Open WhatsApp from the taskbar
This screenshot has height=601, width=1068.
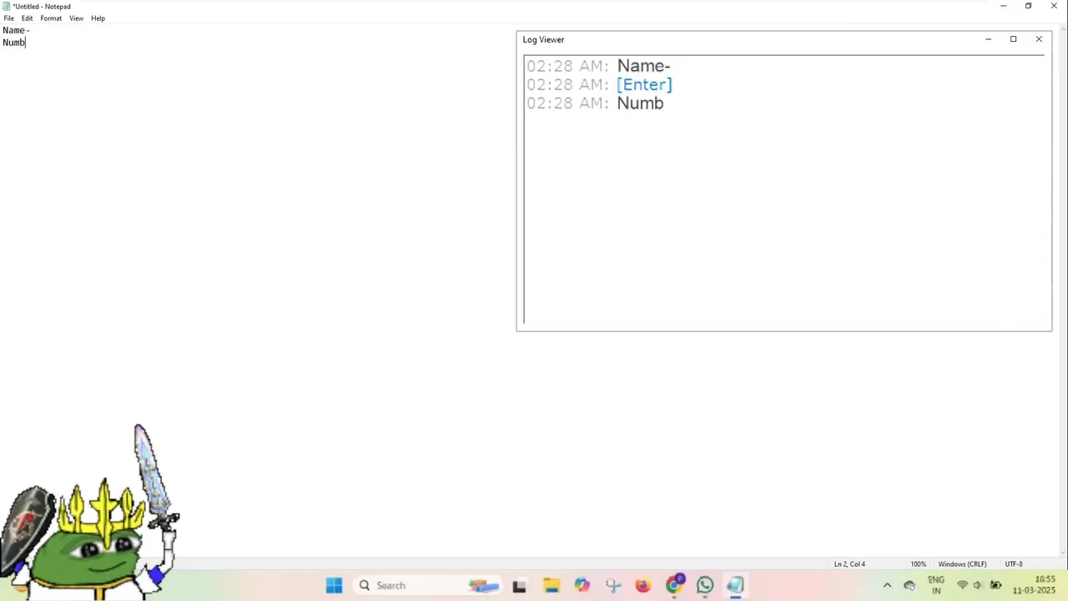point(705,586)
